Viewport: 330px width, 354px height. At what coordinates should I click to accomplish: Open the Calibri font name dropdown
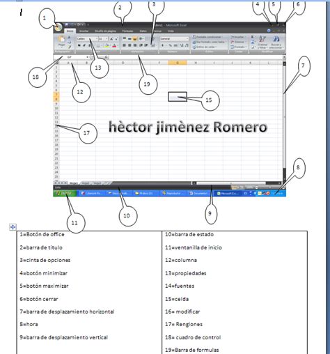[97, 39]
